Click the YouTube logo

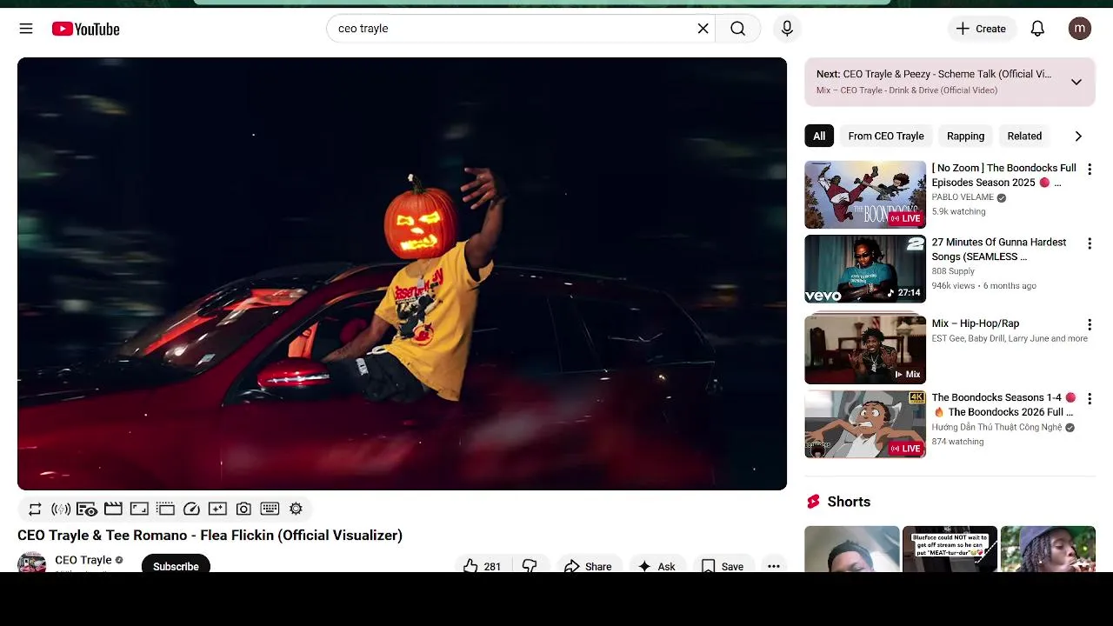click(x=85, y=29)
